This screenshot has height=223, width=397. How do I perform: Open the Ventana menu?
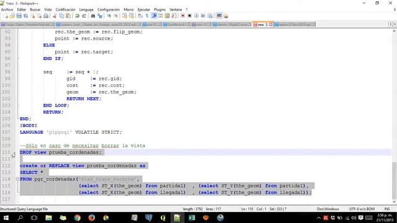(176, 10)
